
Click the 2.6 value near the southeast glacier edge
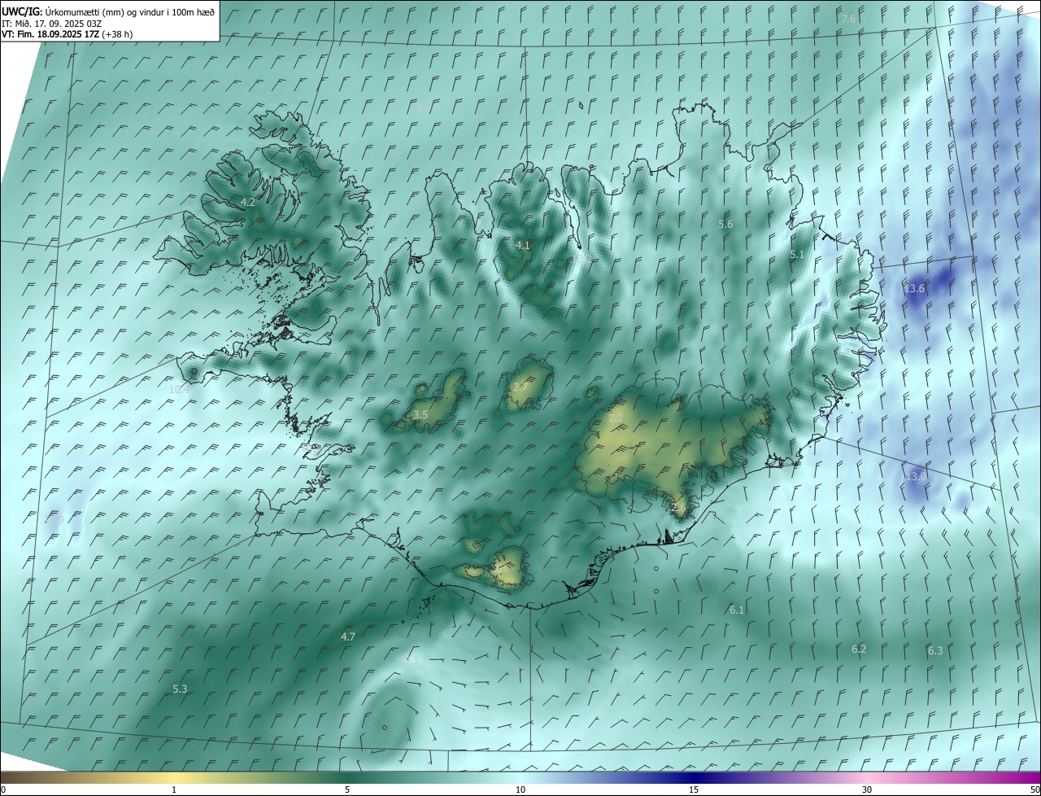[679, 508]
